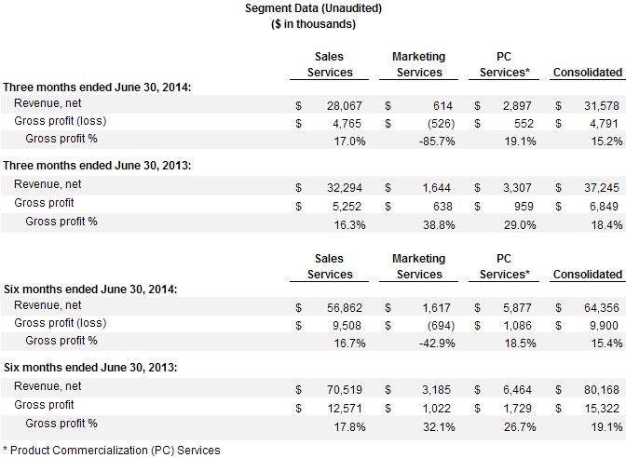Select the "Three months ended June 30, 2013" heading

[96, 168]
